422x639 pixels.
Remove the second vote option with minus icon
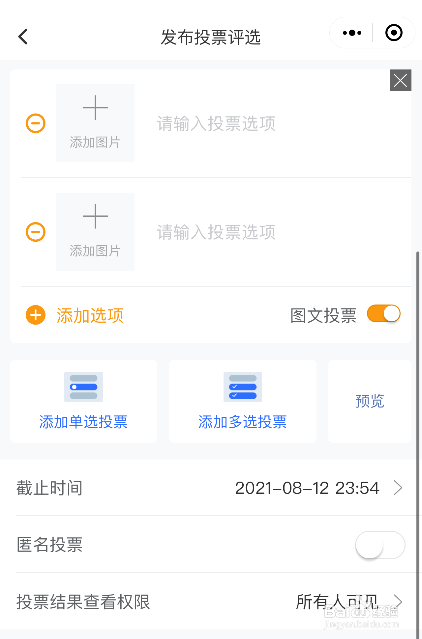(x=36, y=232)
